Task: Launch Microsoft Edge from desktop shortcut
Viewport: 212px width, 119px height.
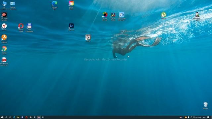Action: point(54,5)
